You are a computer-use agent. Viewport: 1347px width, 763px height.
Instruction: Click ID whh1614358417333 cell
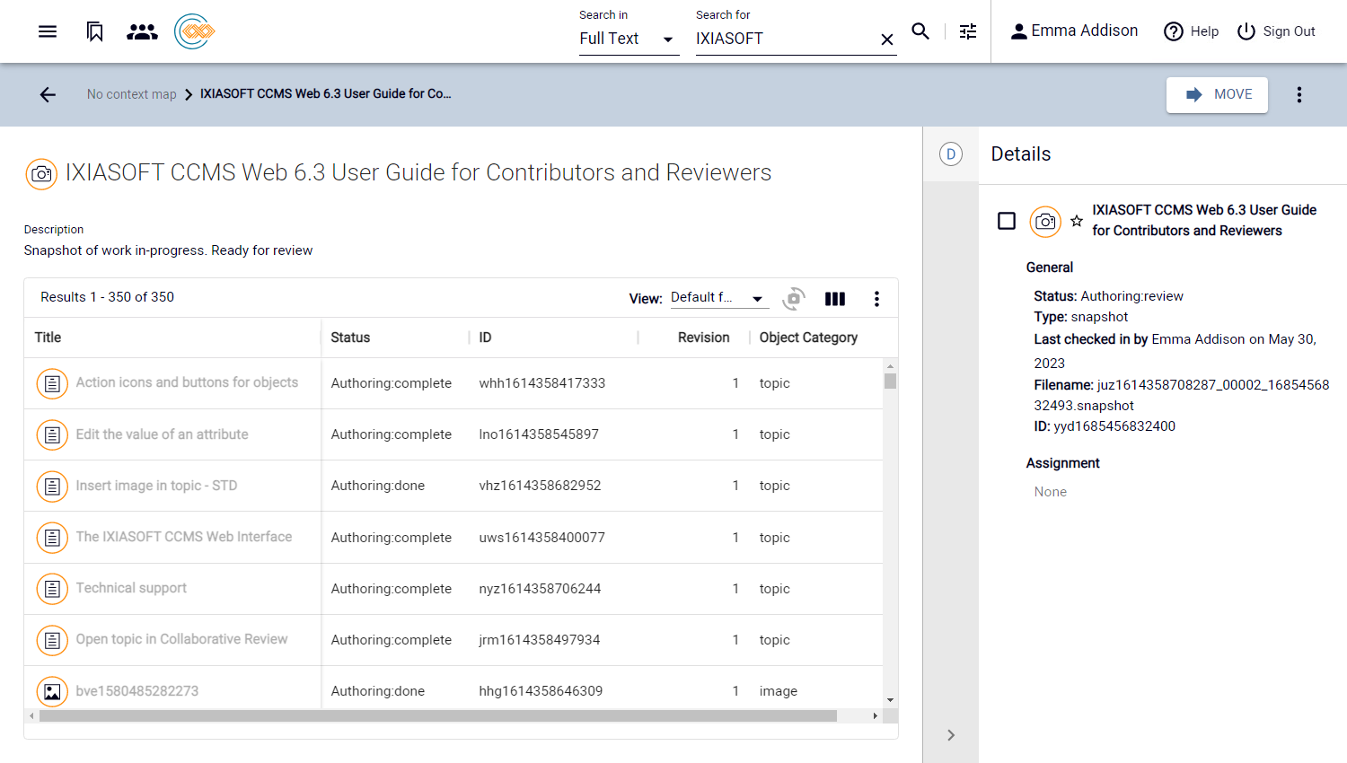(542, 383)
